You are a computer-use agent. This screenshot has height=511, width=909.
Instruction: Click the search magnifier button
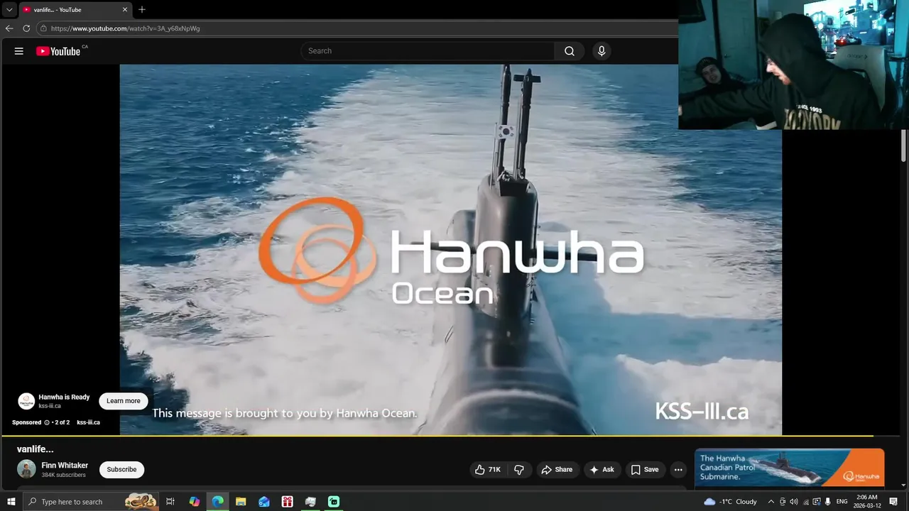[570, 51]
